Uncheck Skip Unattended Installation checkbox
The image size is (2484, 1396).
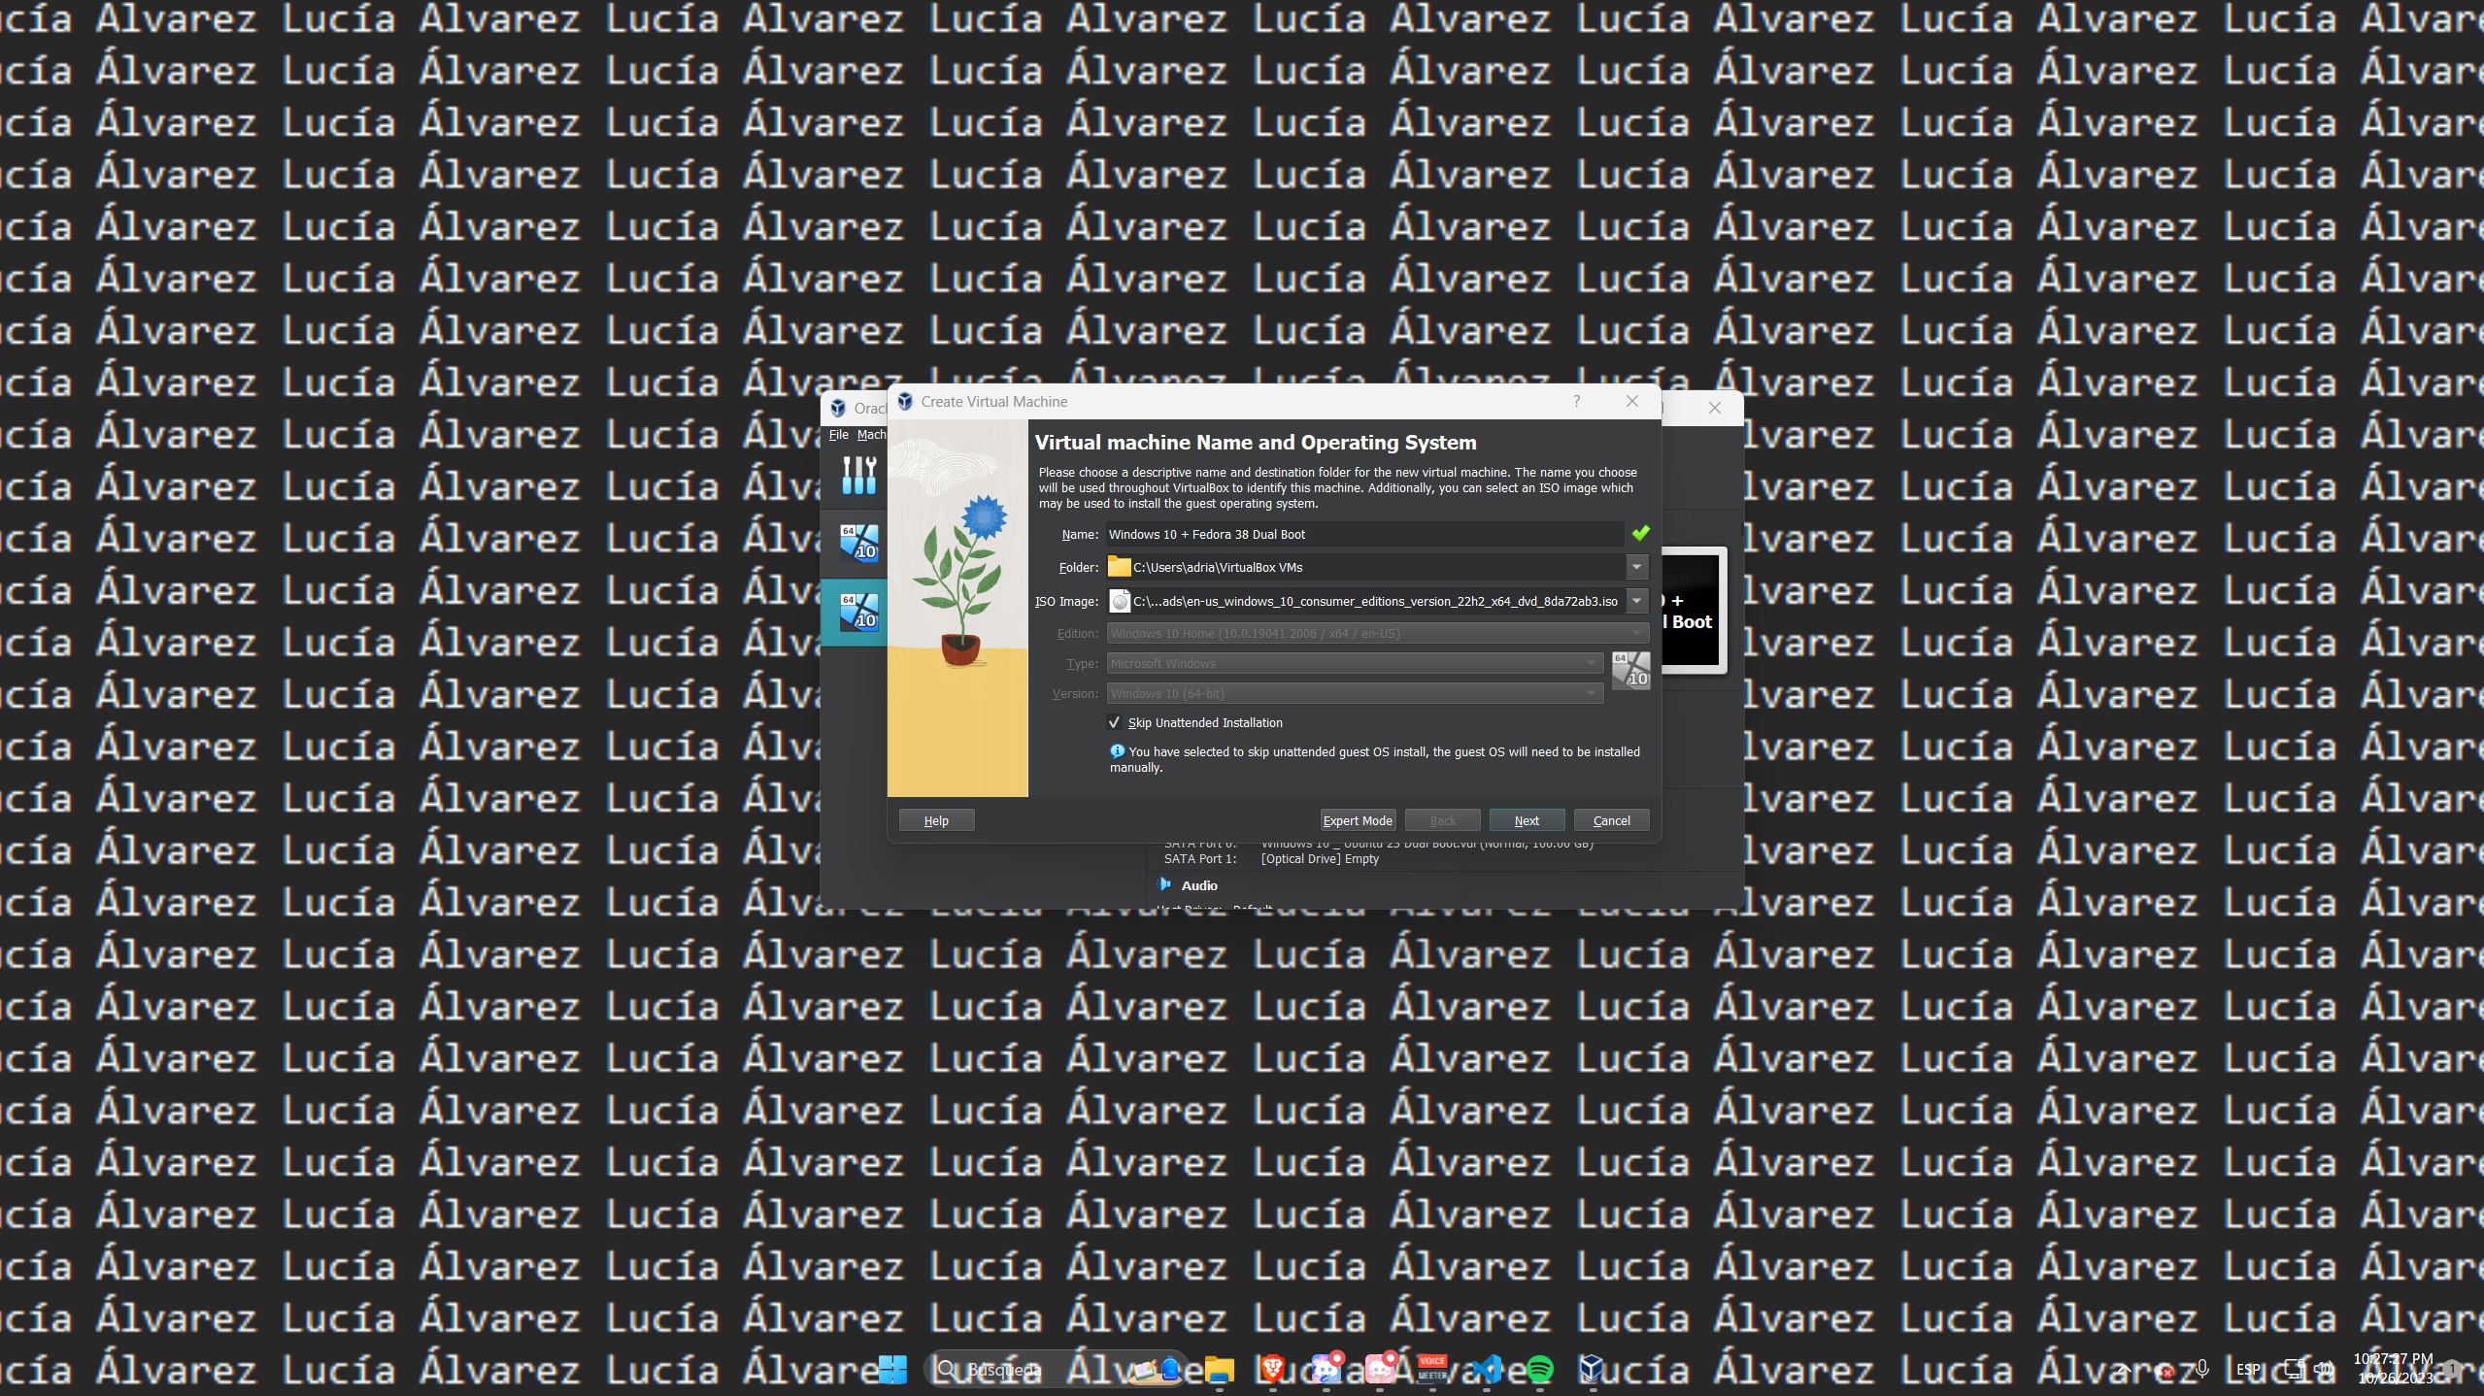(1115, 722)
